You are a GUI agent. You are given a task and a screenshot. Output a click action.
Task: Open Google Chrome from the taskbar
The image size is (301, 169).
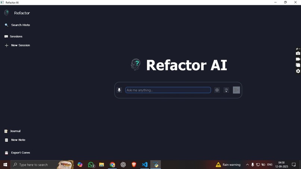112,165
